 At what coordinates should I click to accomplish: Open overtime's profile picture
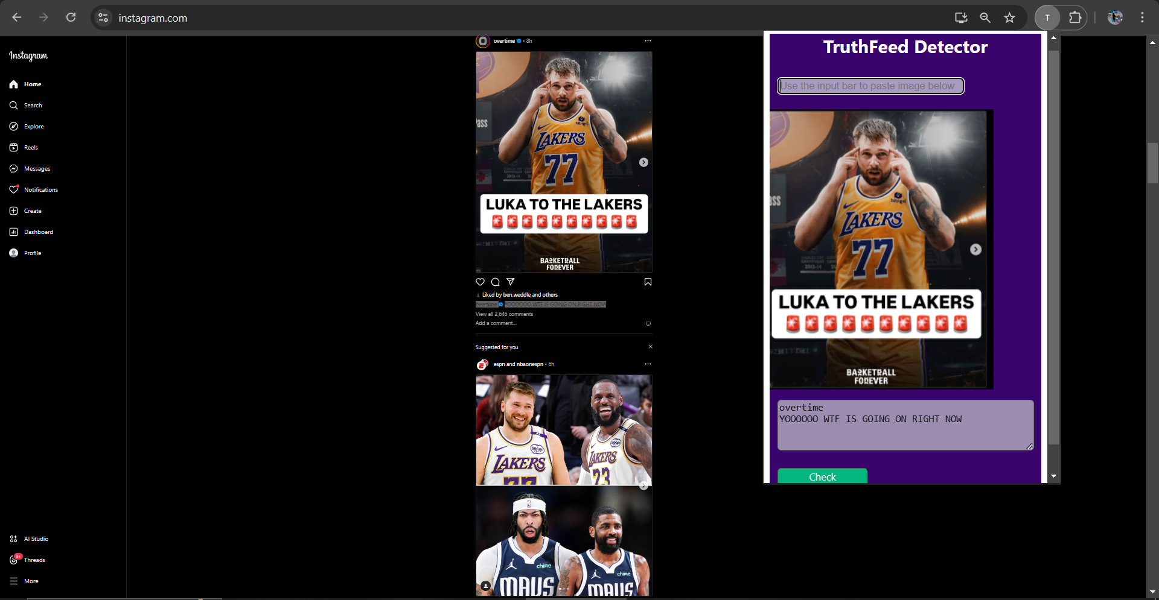click(482, 41)
